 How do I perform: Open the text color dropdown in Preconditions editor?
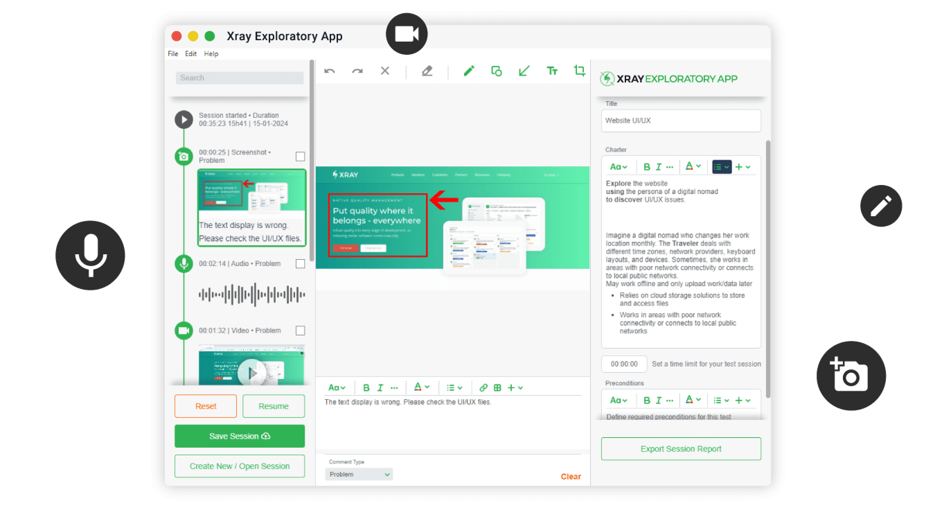point(693,400)
